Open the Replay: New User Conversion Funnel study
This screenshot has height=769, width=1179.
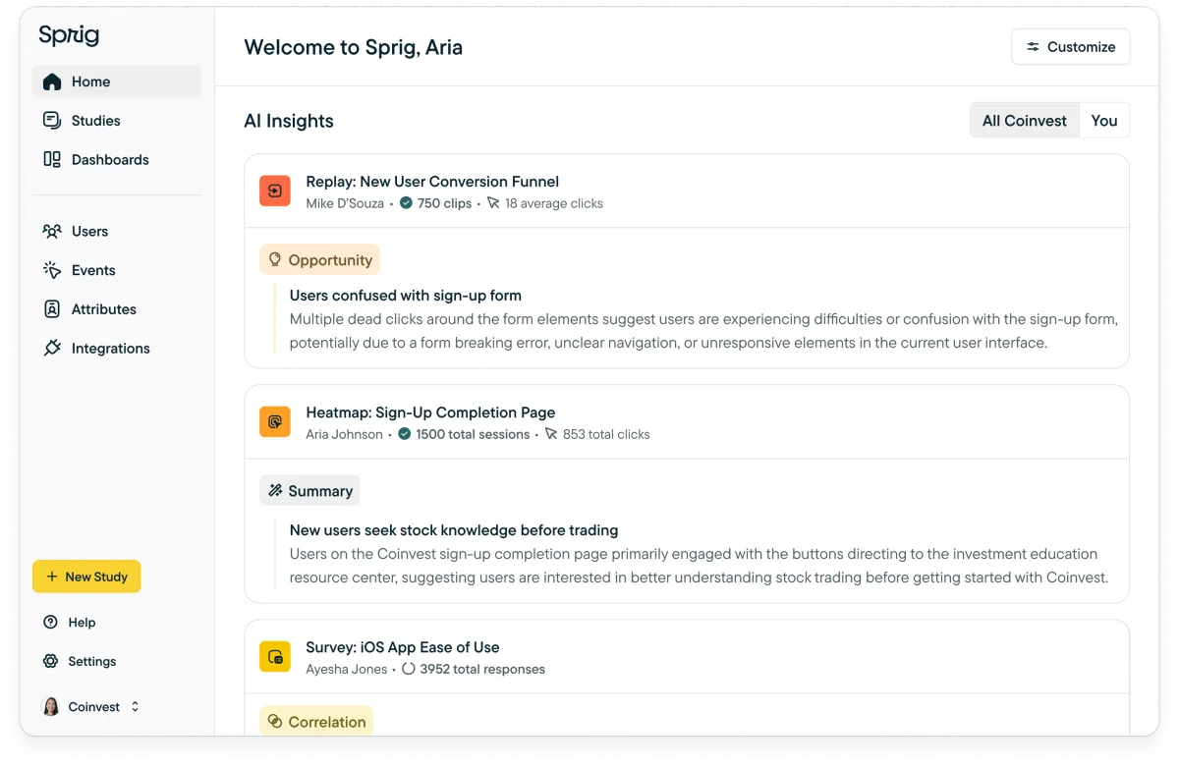pos(432,182)
